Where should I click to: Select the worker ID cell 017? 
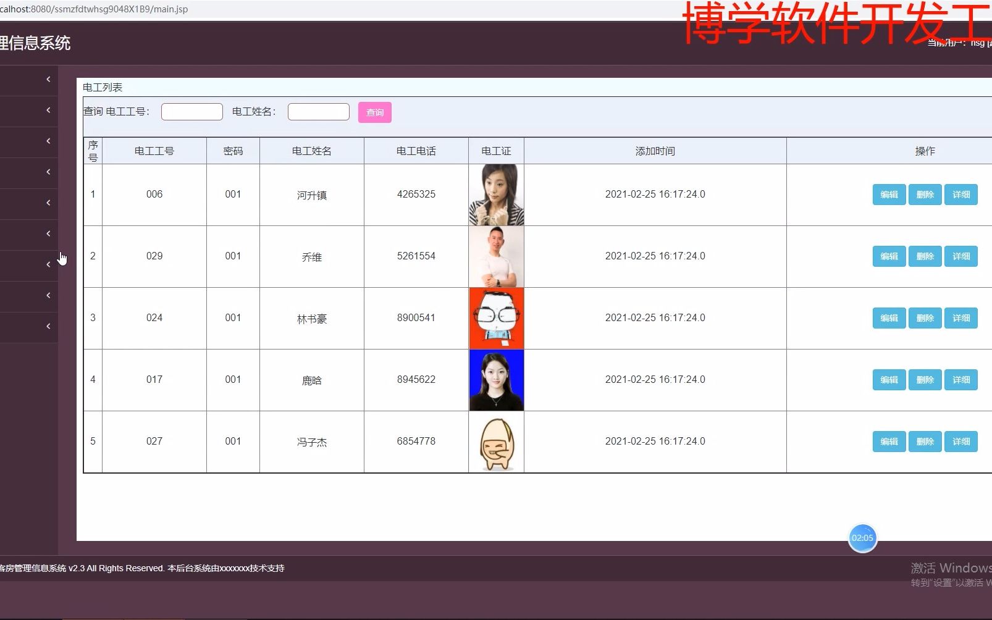(154, 379)
